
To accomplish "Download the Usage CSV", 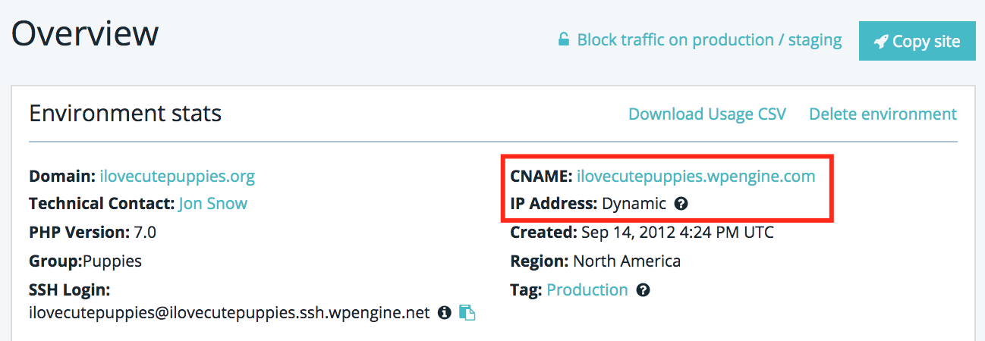I will pyautogui.click(x=707, y=114).
